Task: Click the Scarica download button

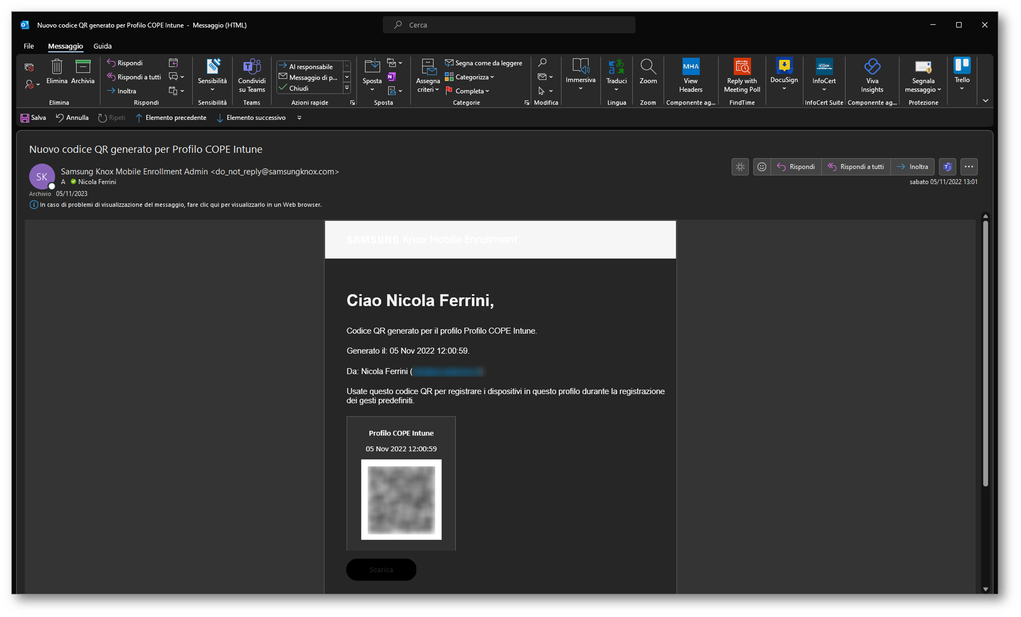Action: pyautogui.click(x=381, y=570)
